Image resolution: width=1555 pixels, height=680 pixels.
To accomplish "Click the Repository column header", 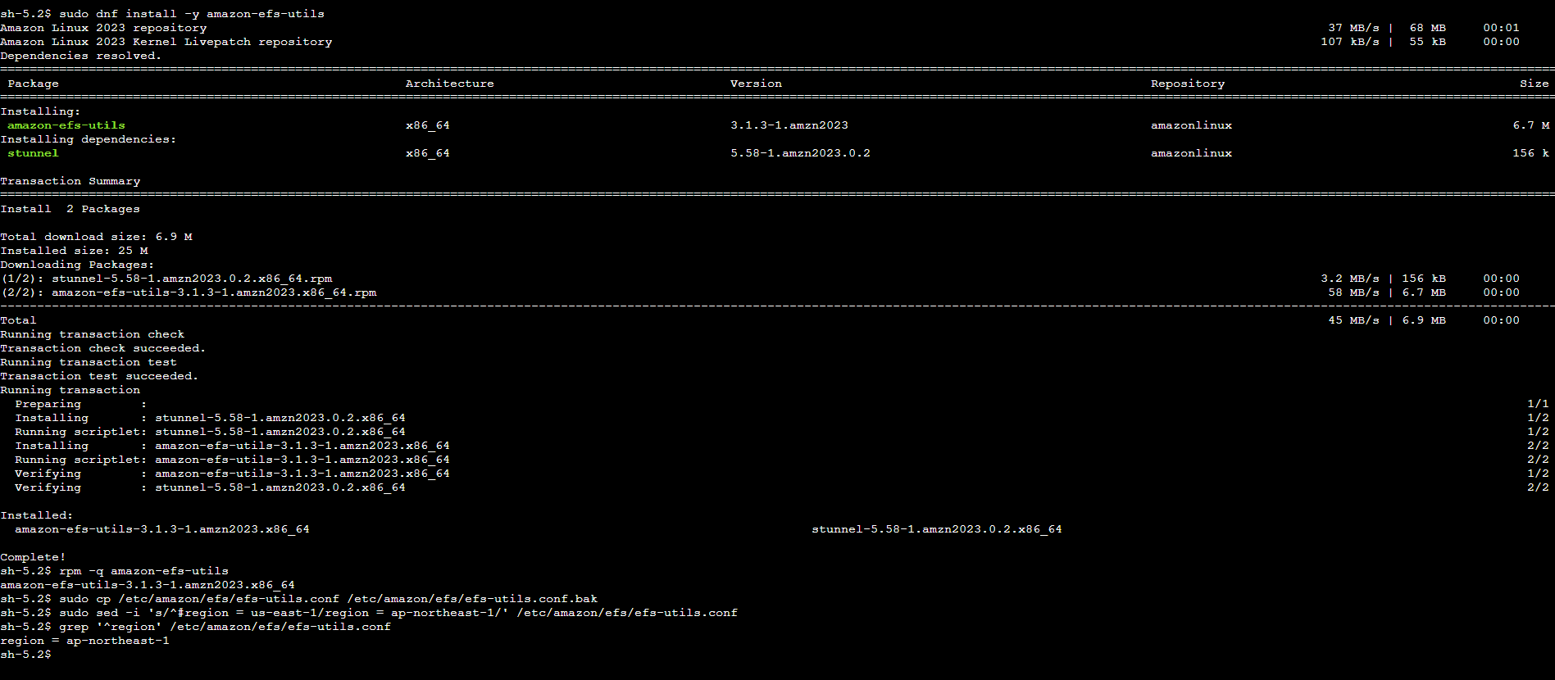I will (1188, 84).
